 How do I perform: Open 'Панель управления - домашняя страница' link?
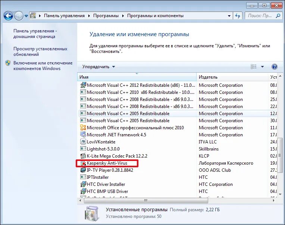[35, 34]
